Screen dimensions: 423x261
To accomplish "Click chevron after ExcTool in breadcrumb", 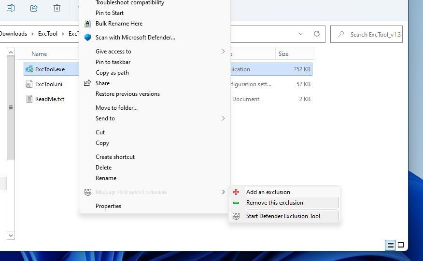I will (x=63, y=34).
